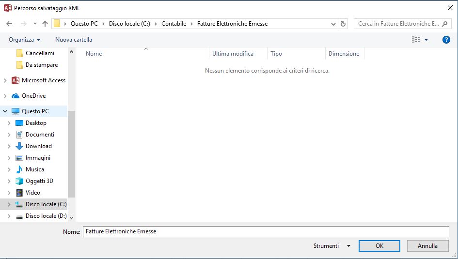Click navigation pane scrollbar up arrow
The width and height of the screenshot is (458, 259).
[x=72, y=52]
